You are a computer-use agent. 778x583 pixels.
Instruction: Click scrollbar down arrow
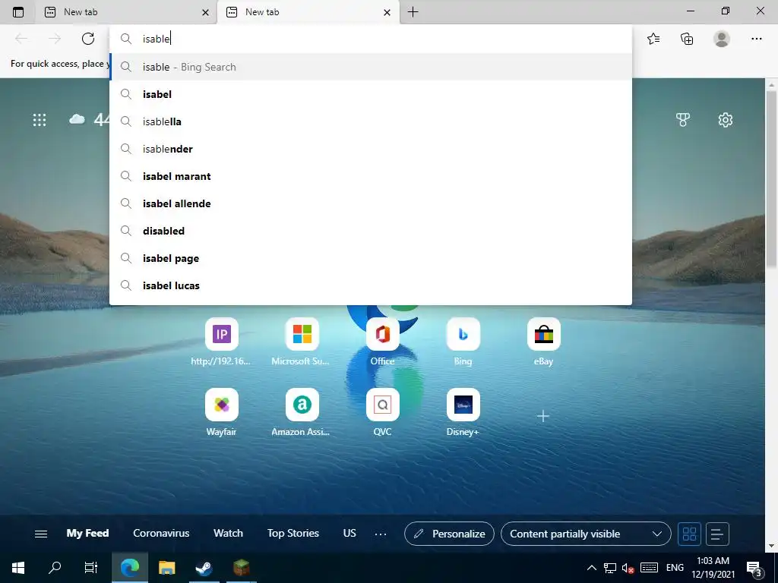(x=772, y=547)
